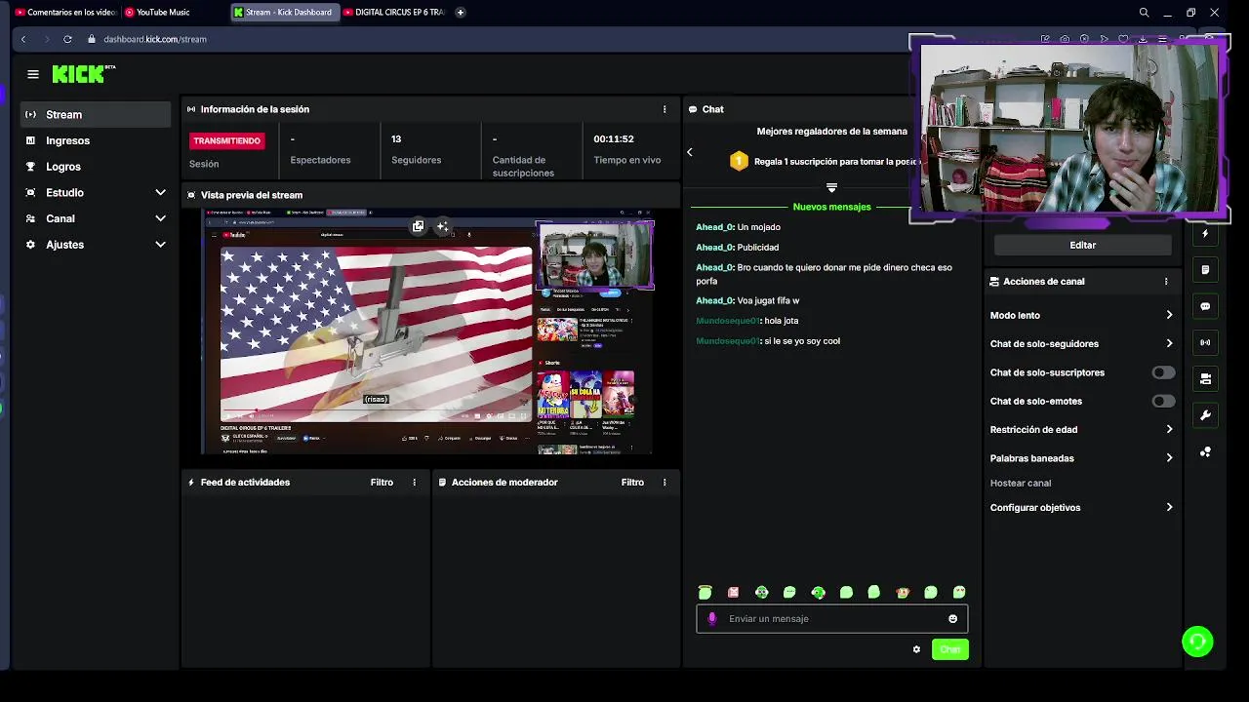Toggle Chat de solo-suscriptores switch

coord(1163,372)
